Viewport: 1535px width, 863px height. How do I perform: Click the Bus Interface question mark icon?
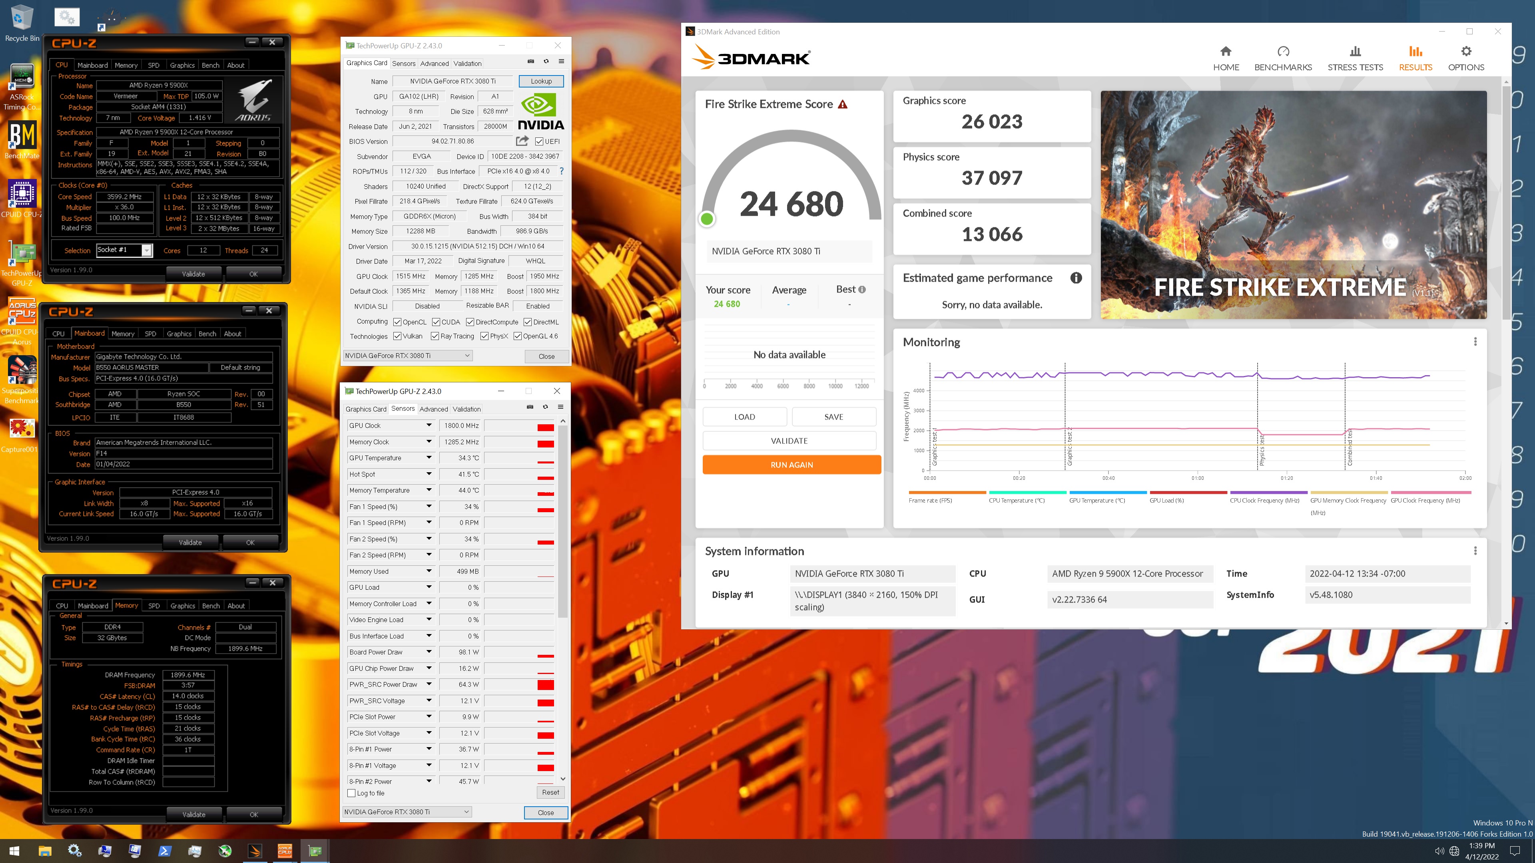(561, 171)
